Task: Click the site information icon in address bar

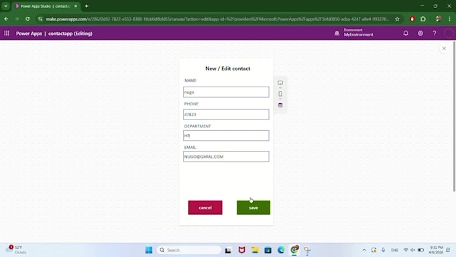Action: (40, 19)
